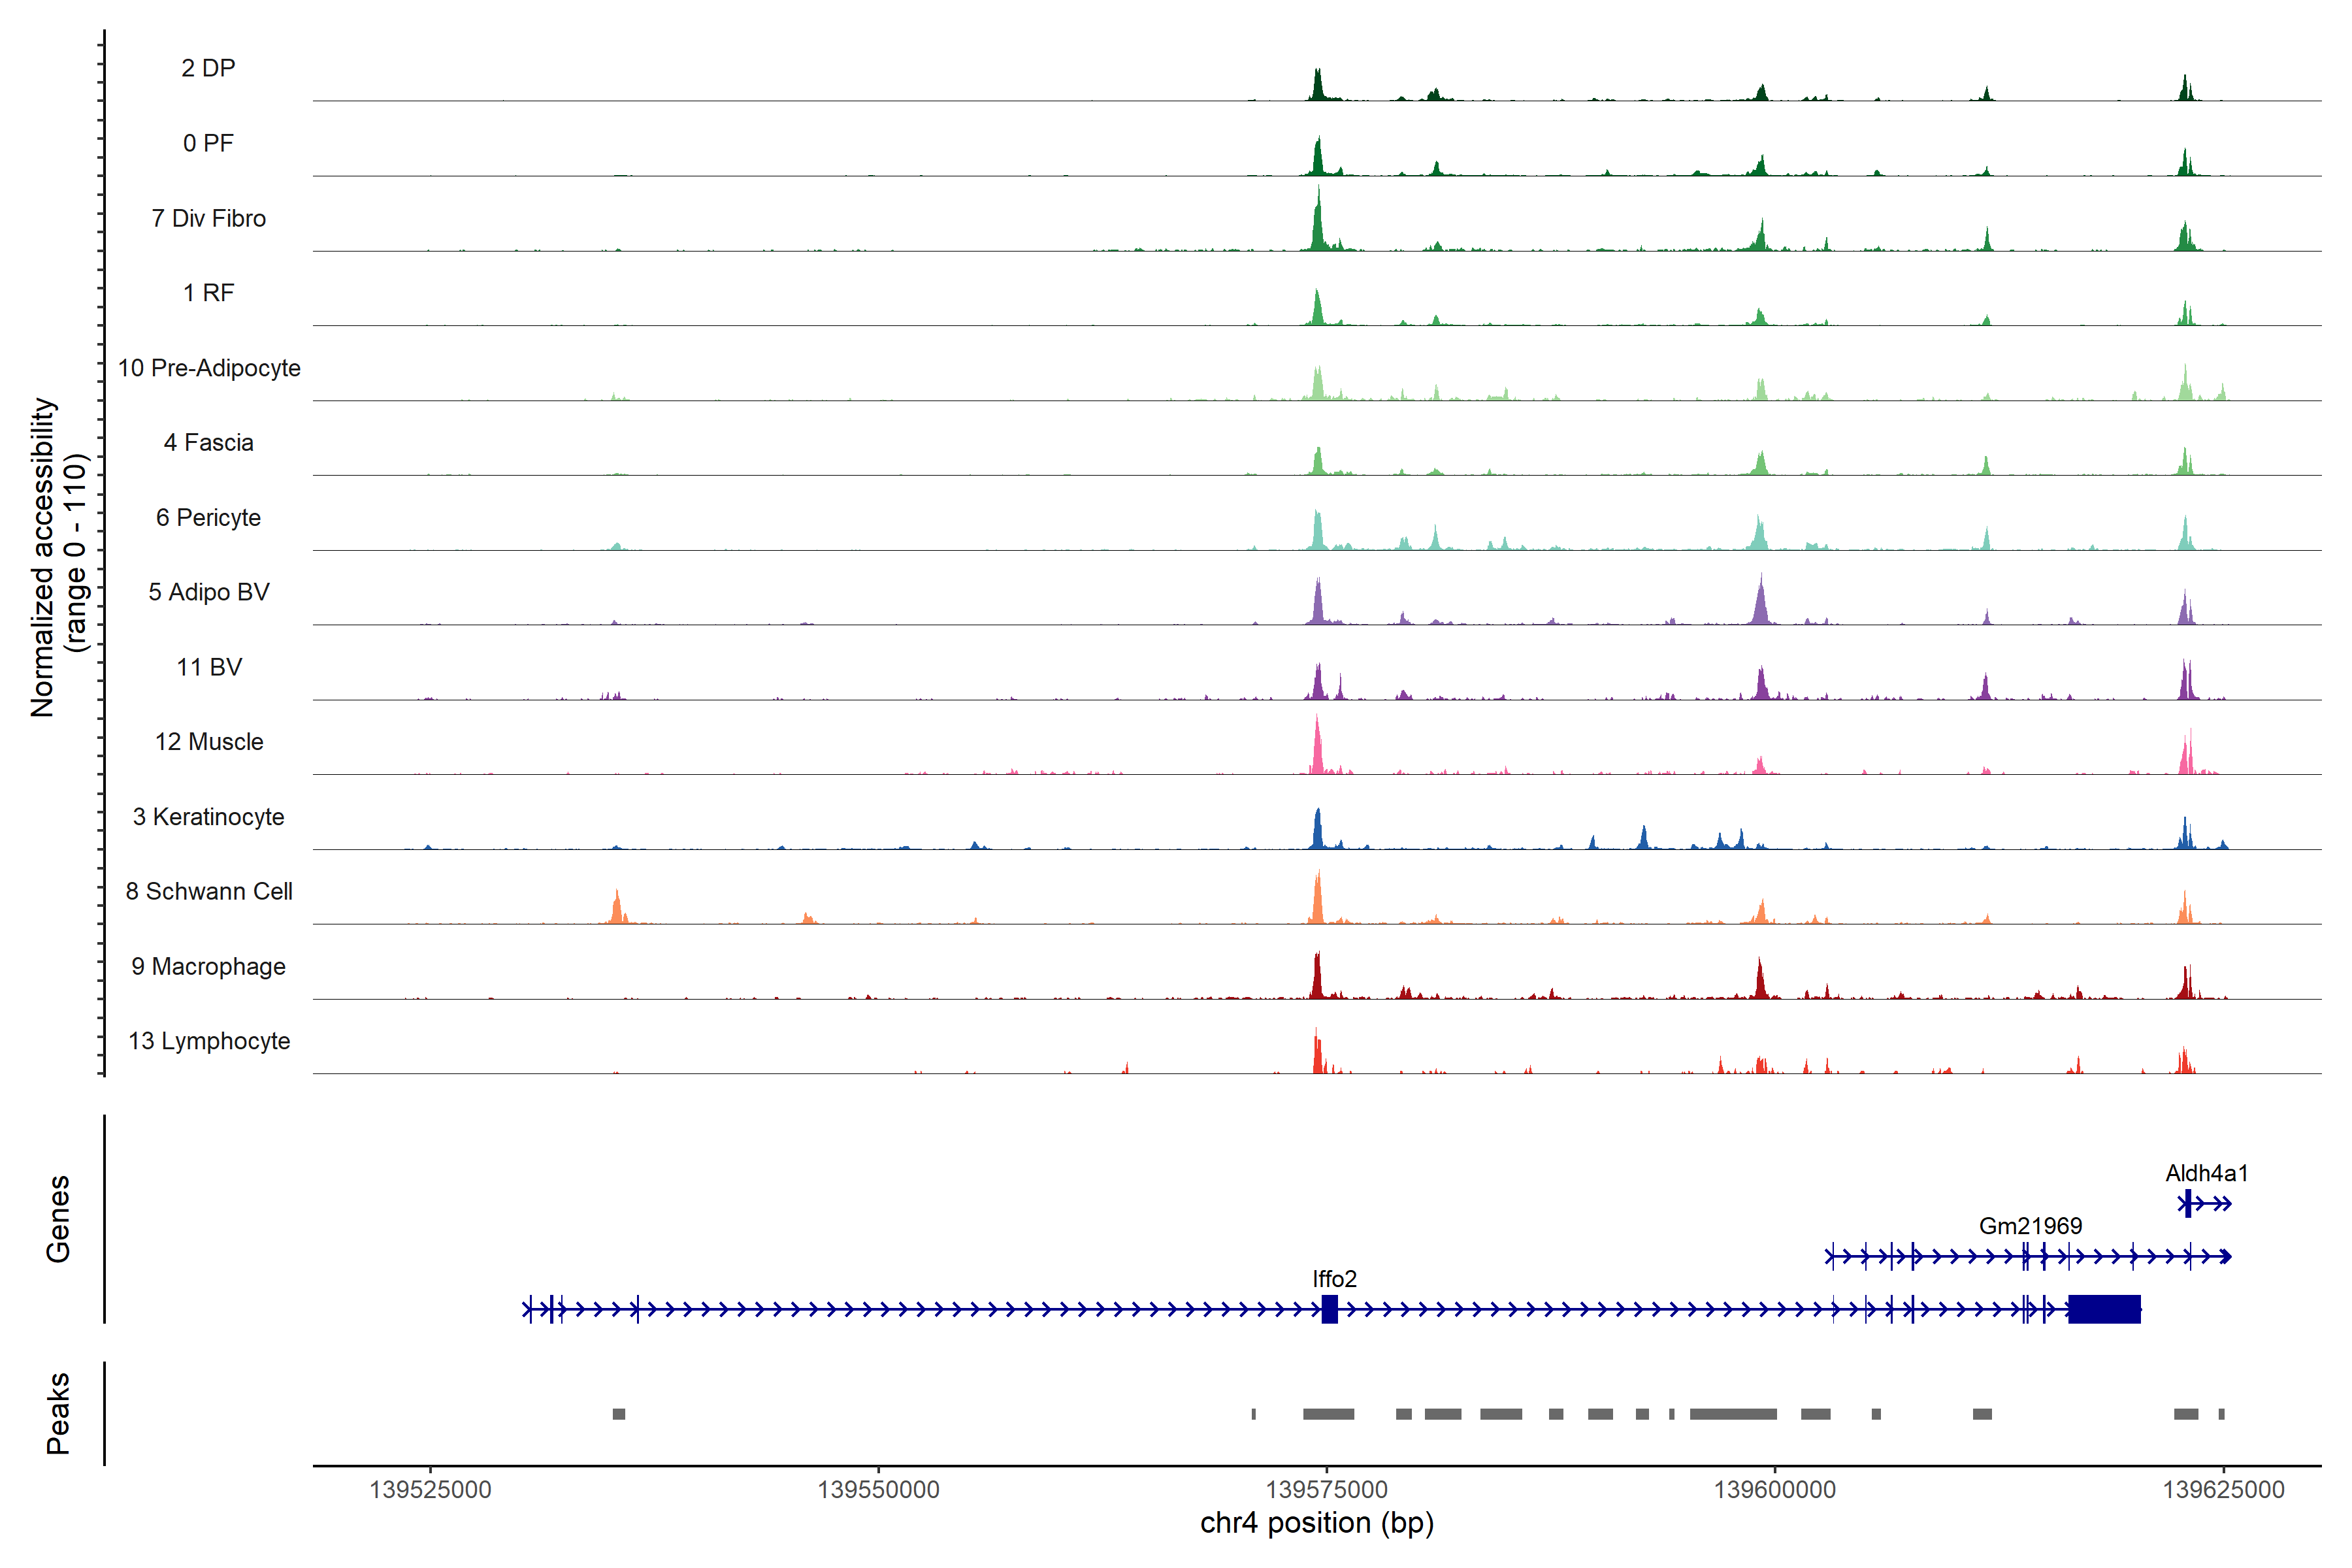The image size is (2352, 1568).
Task: Click the Gm21969 gene label
Action: [2030, 1226]
